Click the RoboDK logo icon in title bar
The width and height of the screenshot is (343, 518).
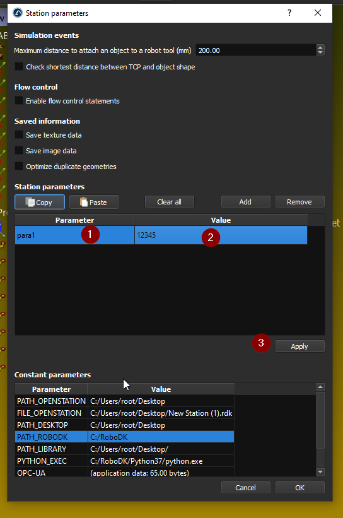pos(18,13)
